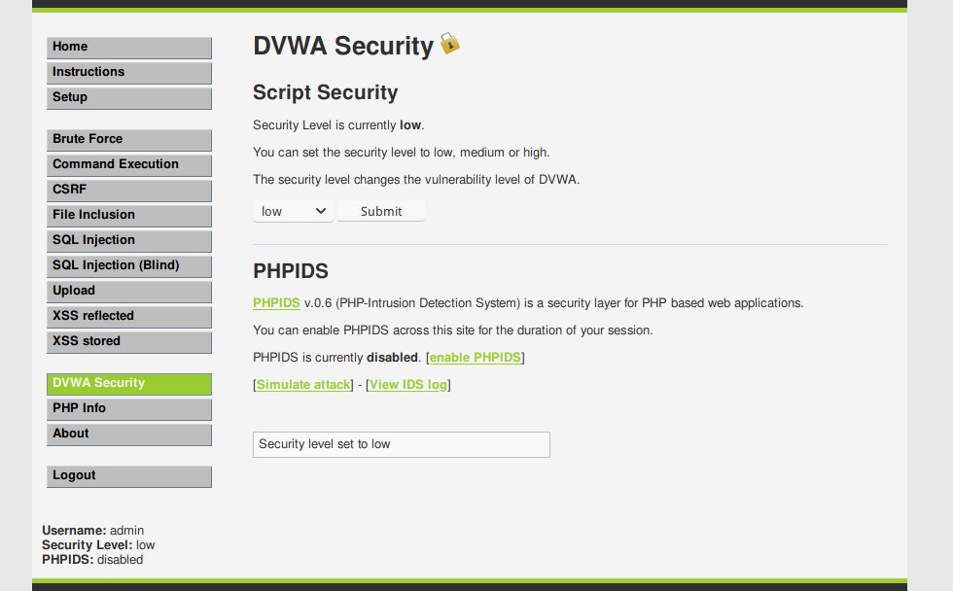Open the Brute Force vulnerability page
The image size is (953, 591).
click(x=128, y=139)
